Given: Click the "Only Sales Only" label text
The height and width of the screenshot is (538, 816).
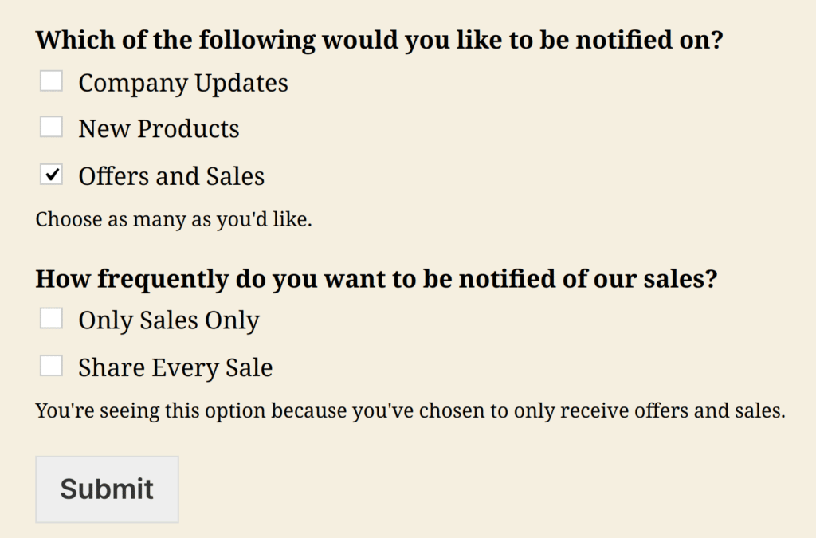Looking at the screenshot, I should pos(169,320).
